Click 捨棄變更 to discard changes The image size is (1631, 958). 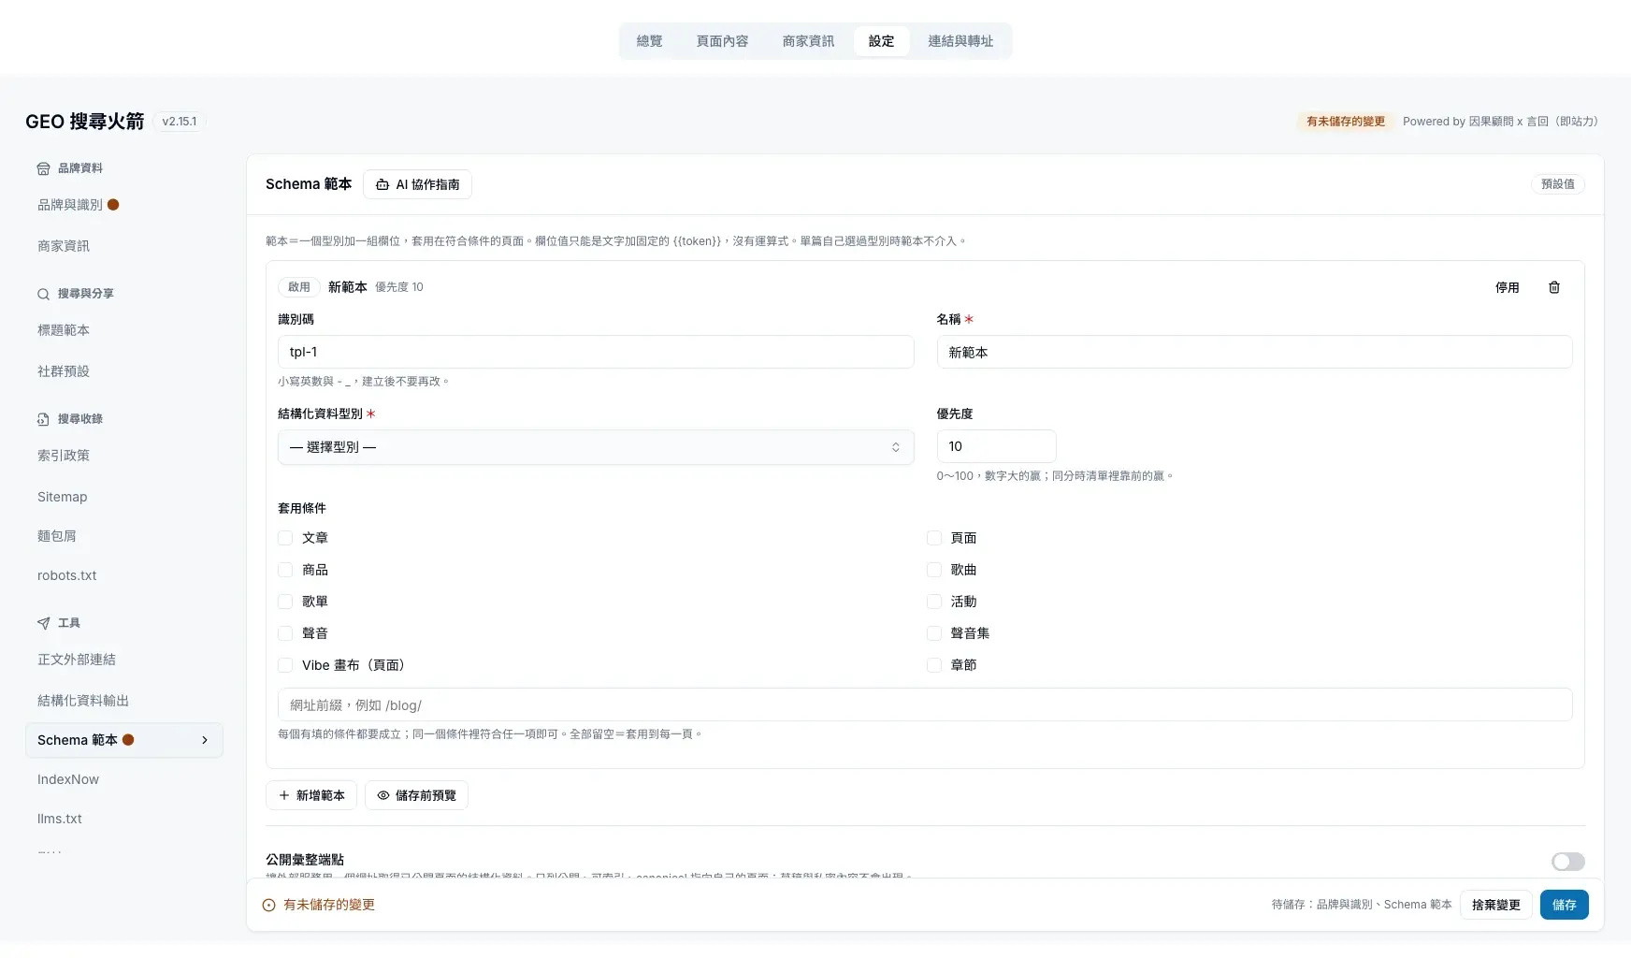tap(1495, 905)
